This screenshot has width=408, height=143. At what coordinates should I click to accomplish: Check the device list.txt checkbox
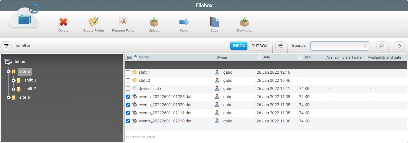tap(128, 88)
